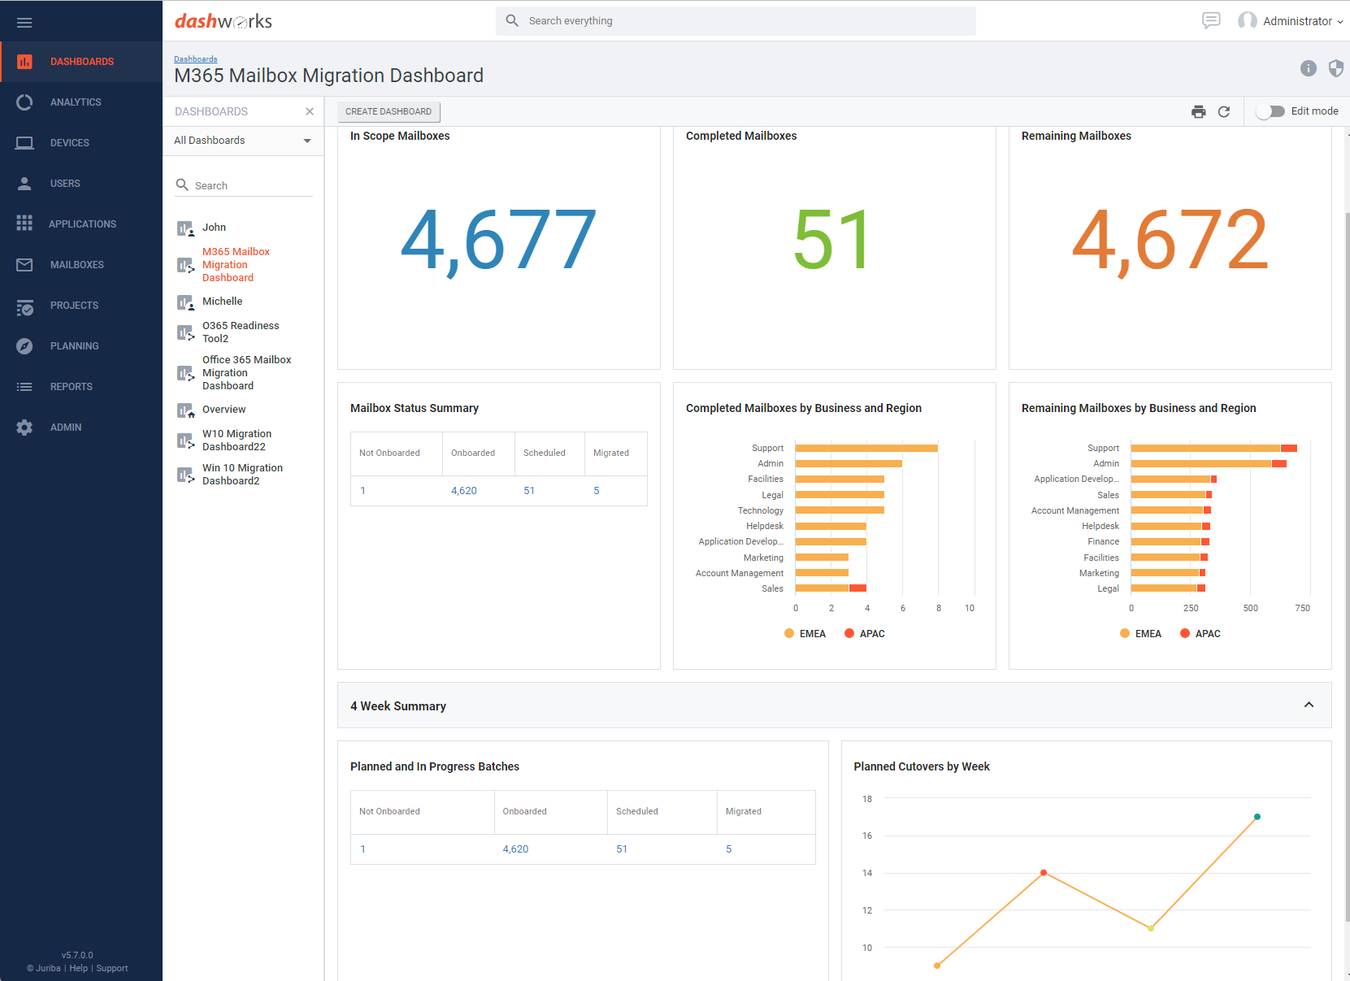
Task: Click Migrated 5 in Mailbox Status Summary
Action: [x=597, y=491]
